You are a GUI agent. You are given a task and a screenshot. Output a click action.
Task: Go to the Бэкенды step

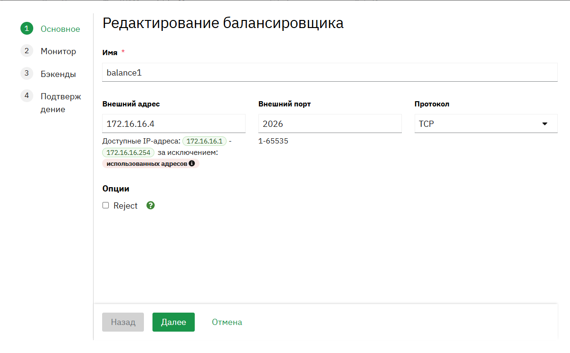pos(58,74)
